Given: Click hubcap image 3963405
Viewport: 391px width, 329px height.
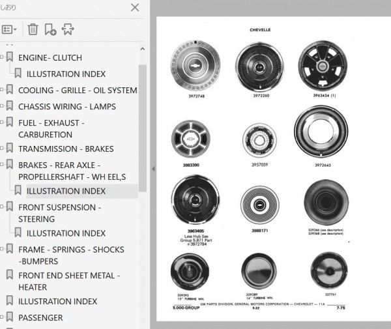Looking at the screenshot, I should click(195, 199).
